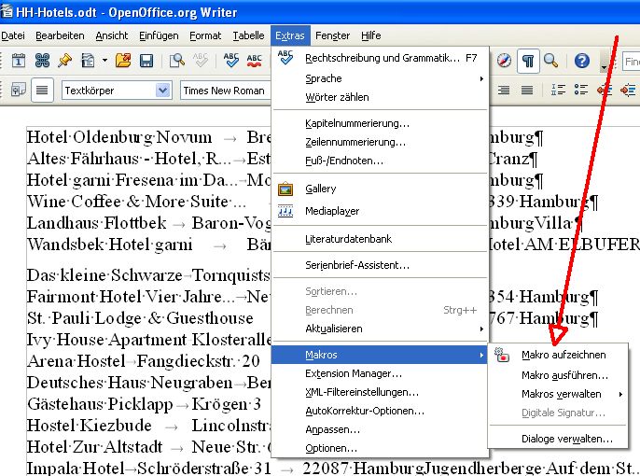The image size is (640, 476).
Task: Toggle bullet list icon
Action: click(581, 90)
